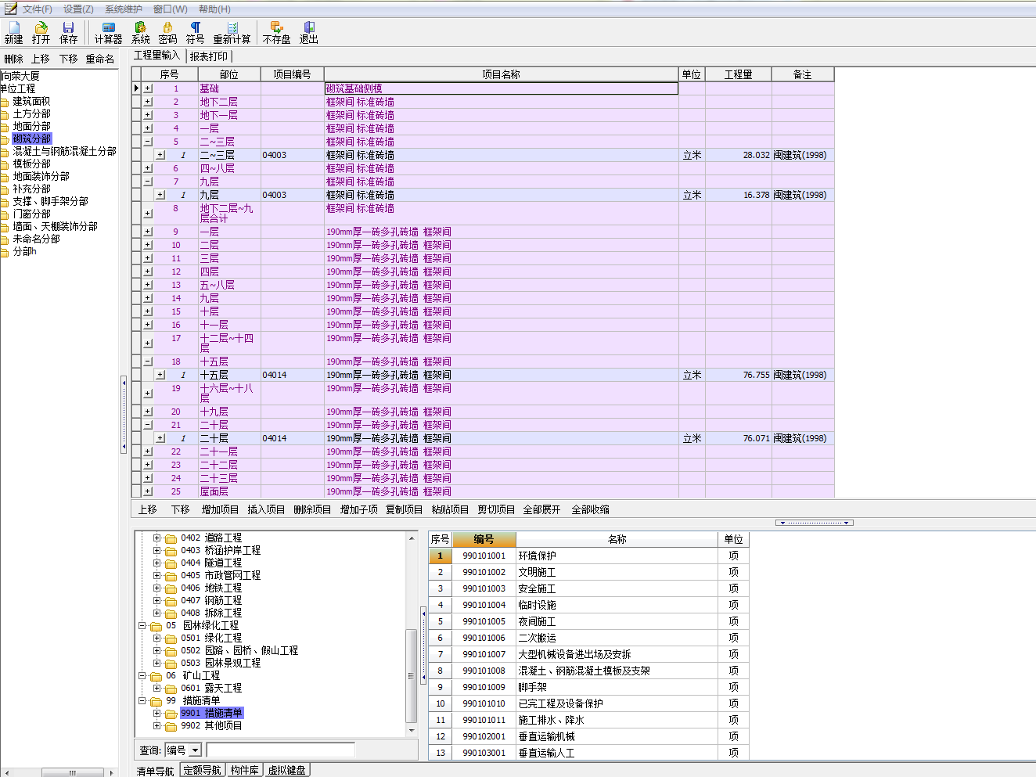The width and height of the screenshot is (1036, 777).
Task: Expand row 1 基础 in the grid
Action: click(x=147, y=88)
